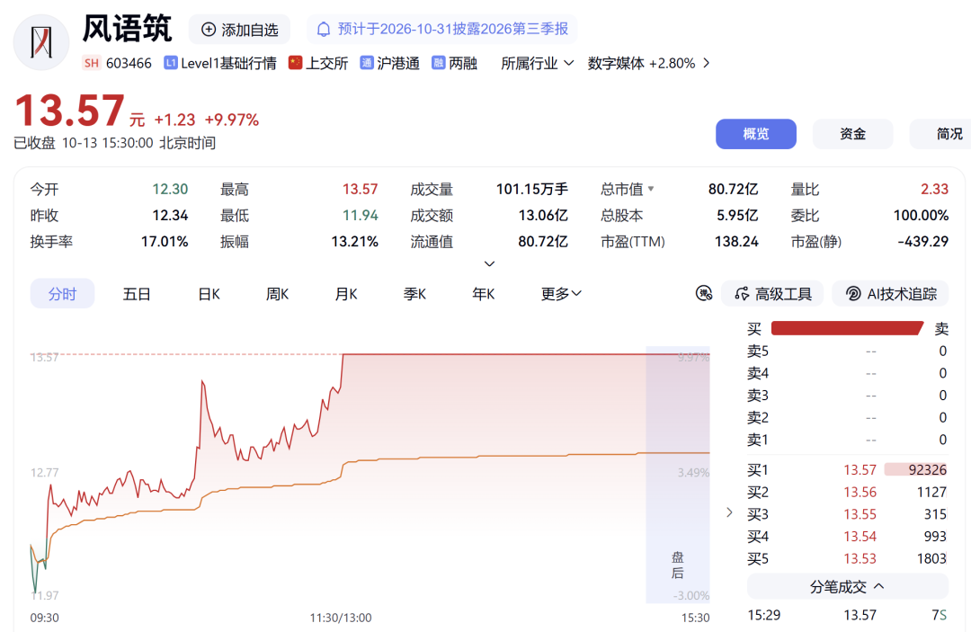Click the plus icon in 添加自选
This screenshot has height=632, width=971.
point(209,29)
